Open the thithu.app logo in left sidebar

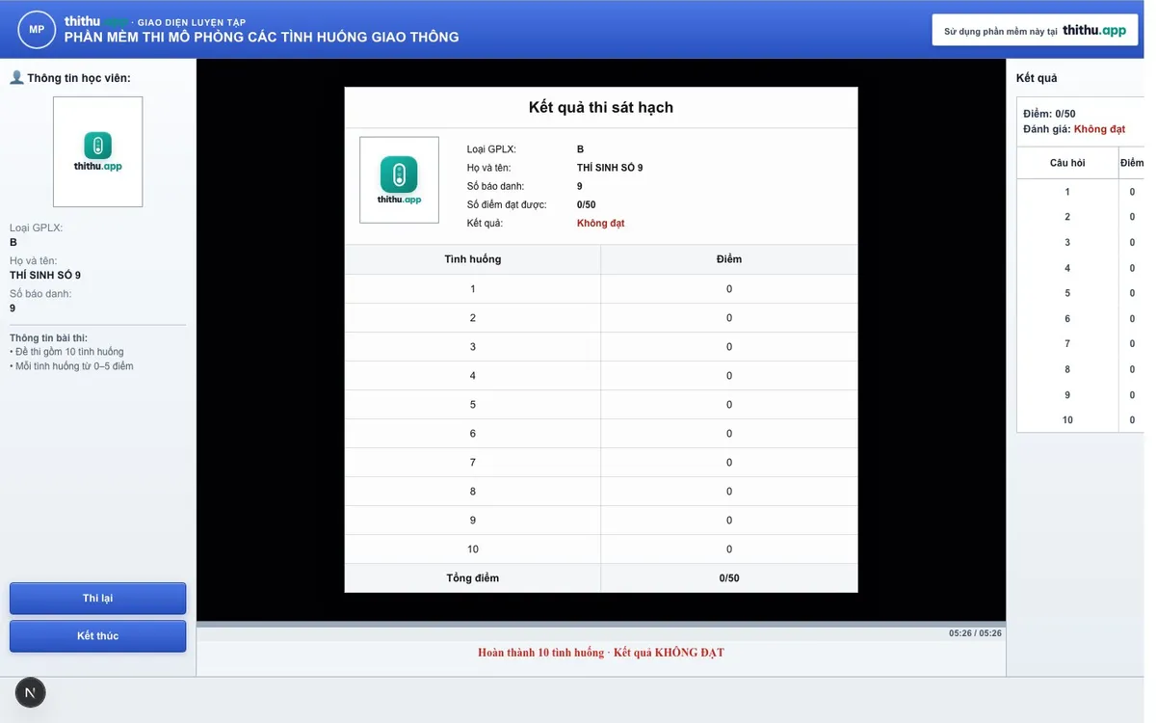tap(98, 151)
